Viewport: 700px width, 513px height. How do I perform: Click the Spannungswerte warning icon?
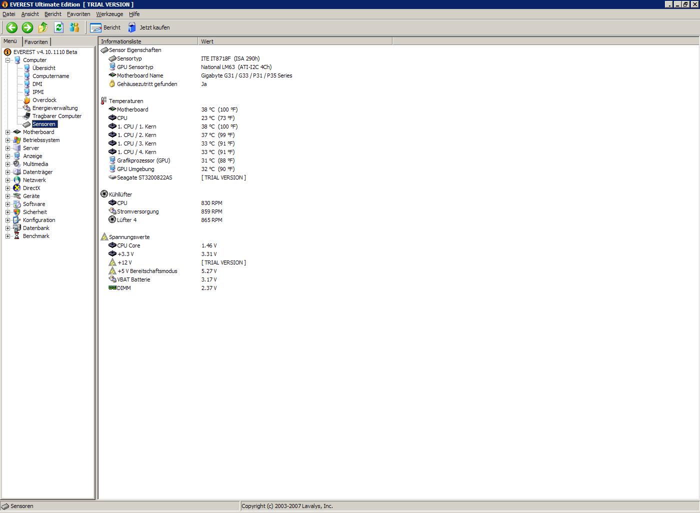(104, 237)
